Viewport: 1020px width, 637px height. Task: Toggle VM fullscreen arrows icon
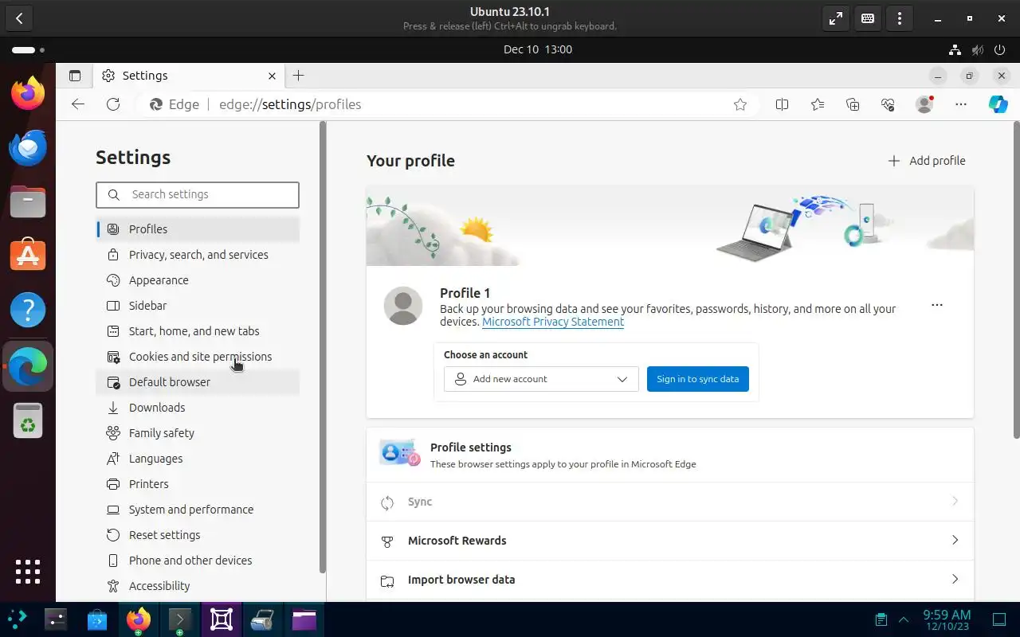pos(835,18)
